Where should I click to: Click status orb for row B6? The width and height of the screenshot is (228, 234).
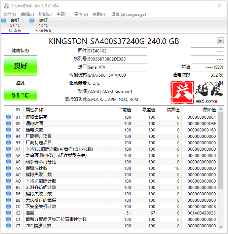pos(8,194)
